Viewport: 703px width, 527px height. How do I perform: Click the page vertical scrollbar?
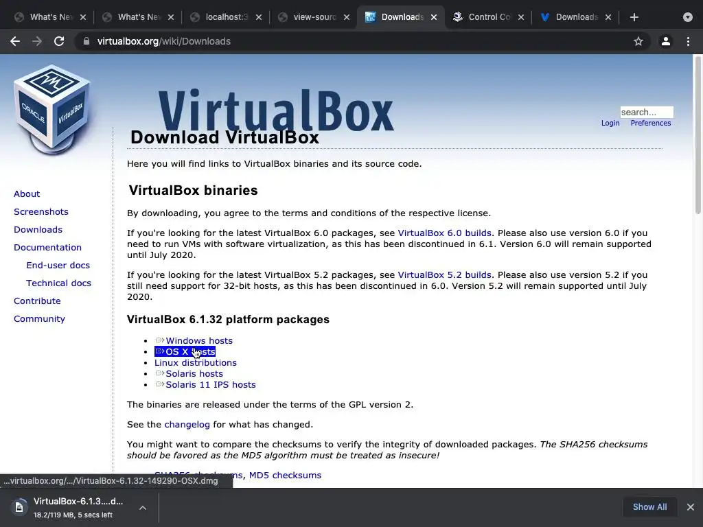click(x=698, y=134)
